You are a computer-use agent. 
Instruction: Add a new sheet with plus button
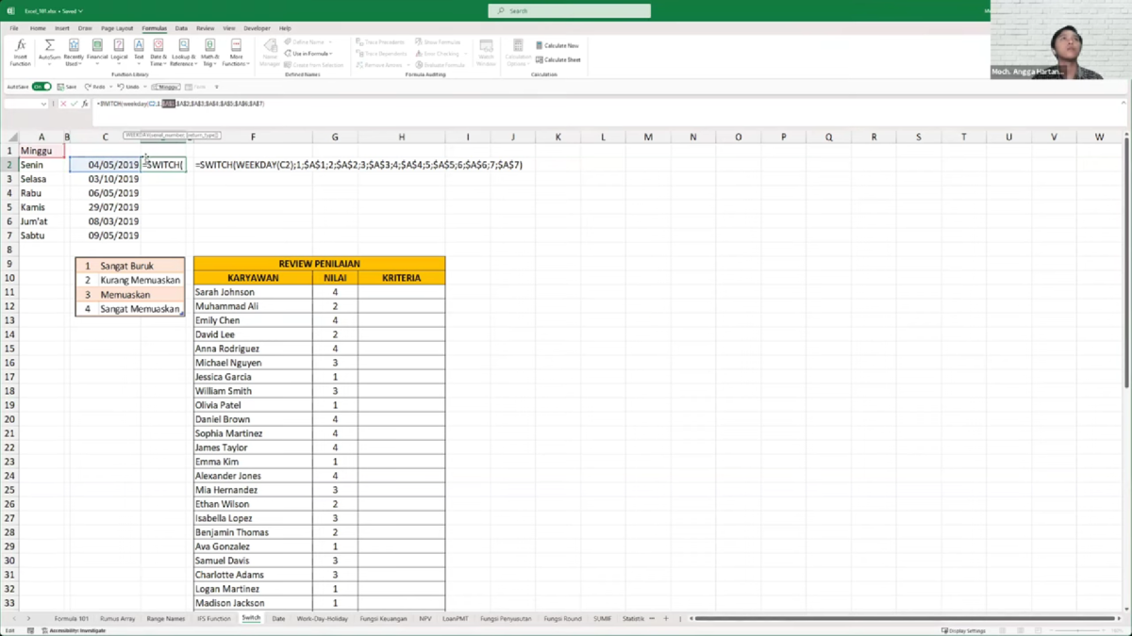click(x=665, y=619)
